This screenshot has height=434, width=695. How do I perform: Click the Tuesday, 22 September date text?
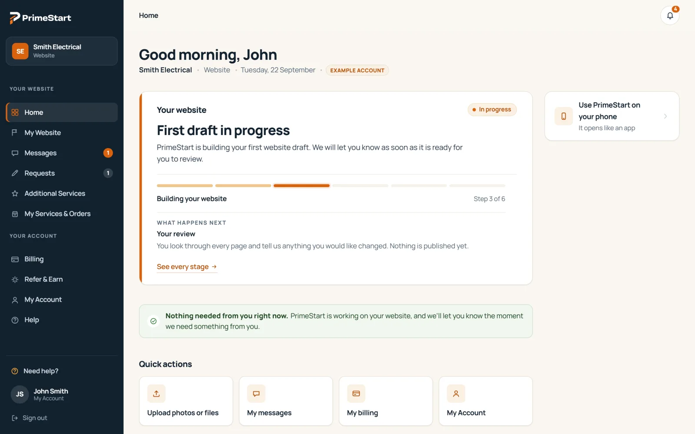[x=278, y=70]
